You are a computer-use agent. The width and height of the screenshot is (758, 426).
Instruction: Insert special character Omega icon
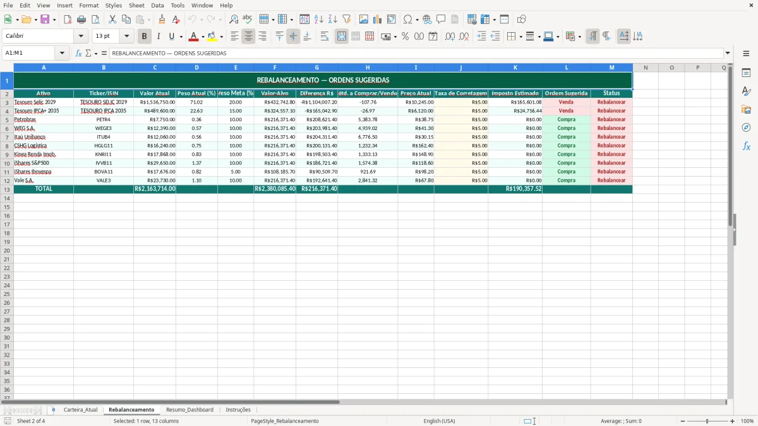pos(407,20)
